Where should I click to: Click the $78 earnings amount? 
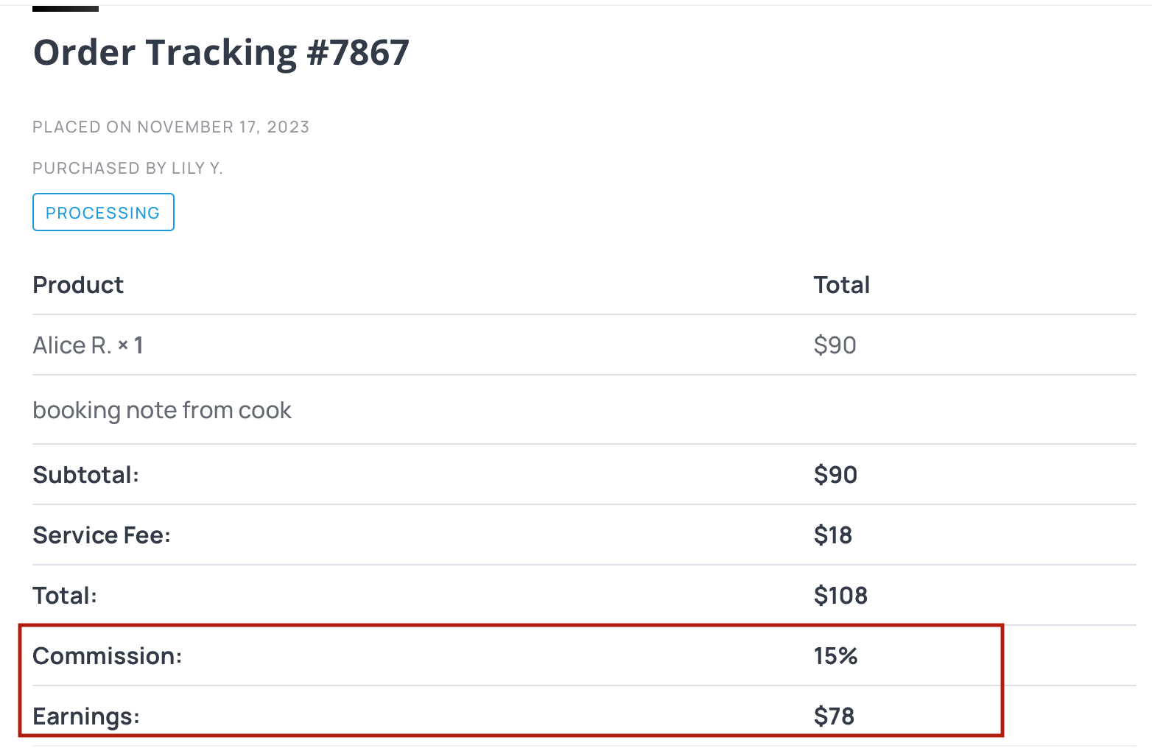tap(835, 716)
